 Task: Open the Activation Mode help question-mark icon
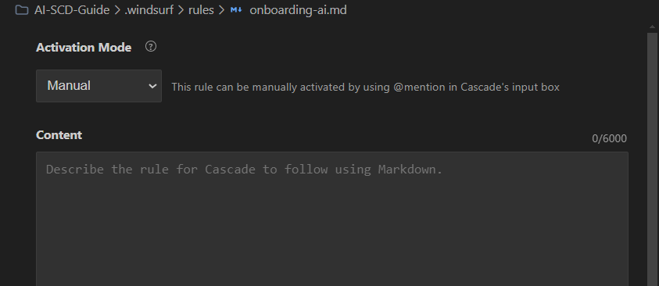point(151,47)
